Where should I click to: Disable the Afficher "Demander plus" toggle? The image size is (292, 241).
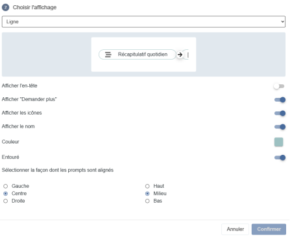click(x=280, y=100)
